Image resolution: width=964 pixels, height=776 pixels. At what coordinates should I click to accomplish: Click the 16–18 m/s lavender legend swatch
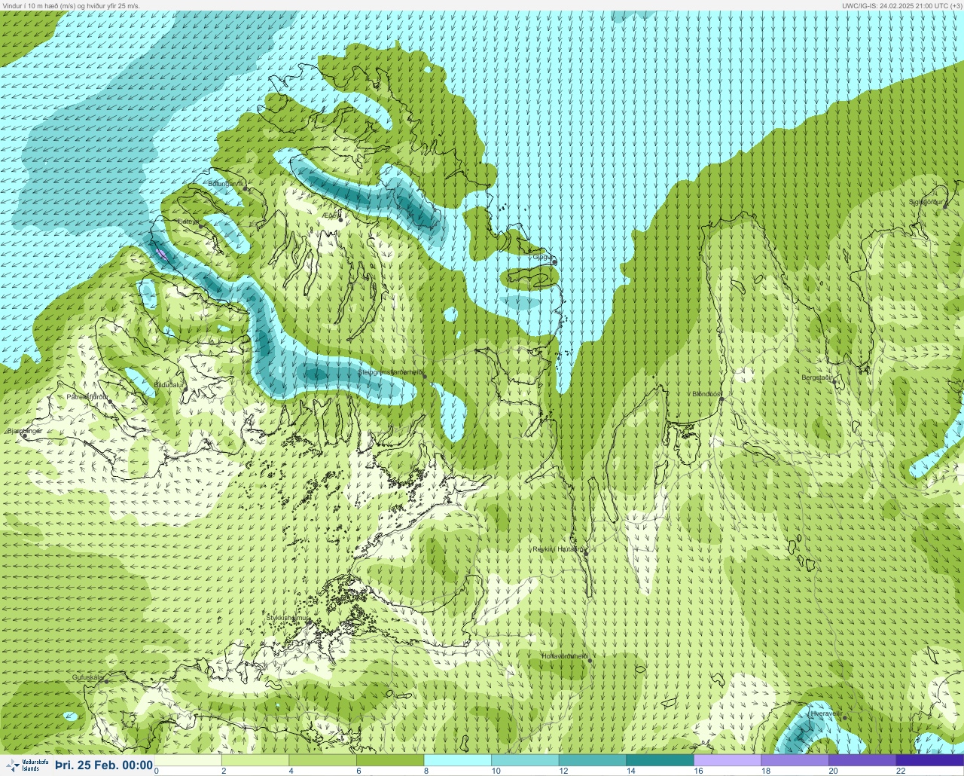click(x=728, y=760)
